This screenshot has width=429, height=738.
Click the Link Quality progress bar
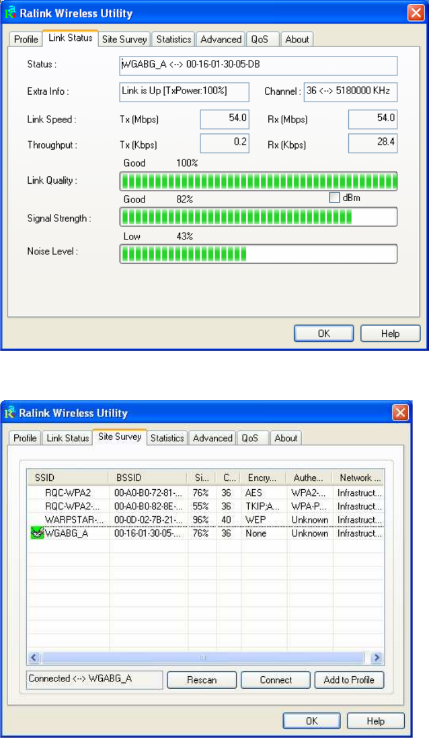[259, 181]
